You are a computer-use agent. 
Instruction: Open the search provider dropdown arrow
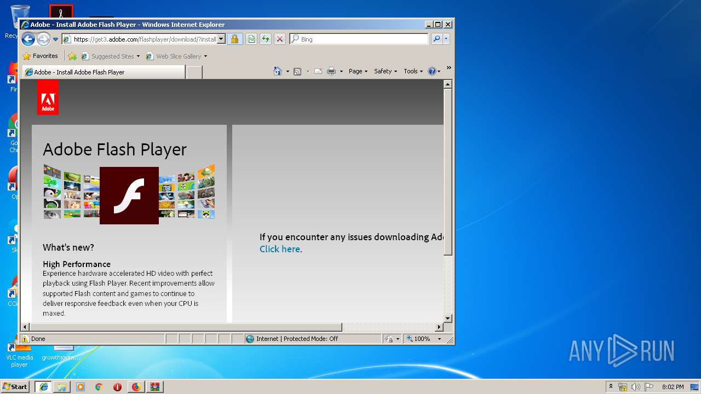click(x=446, y=39)
